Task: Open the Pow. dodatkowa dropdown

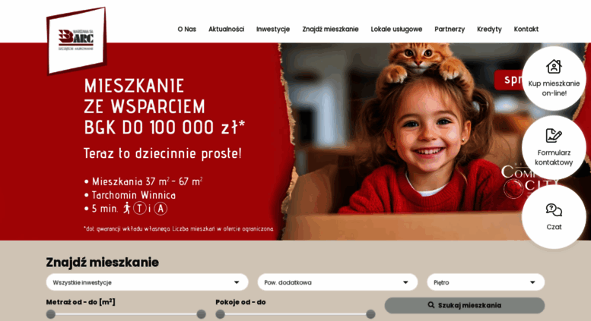Action: [338, 282]
